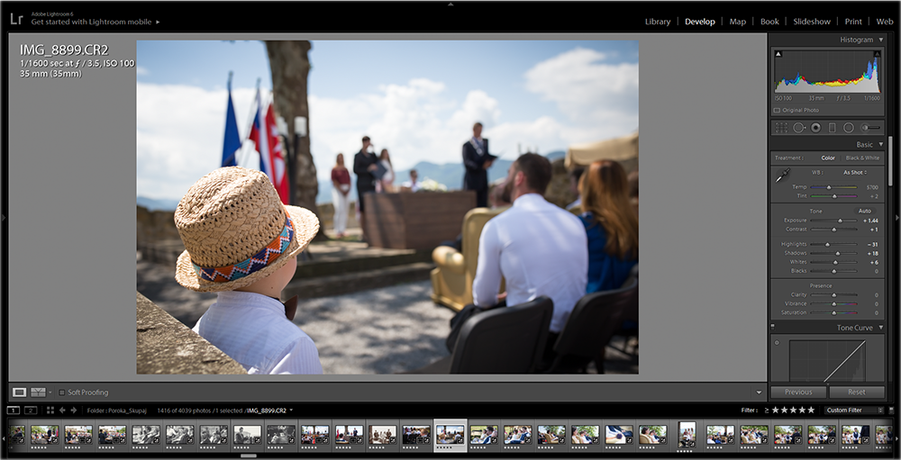This screenshot has height=460, width=901.
Task: Open the WB As Shot dropdown
Action: [855, 172]
